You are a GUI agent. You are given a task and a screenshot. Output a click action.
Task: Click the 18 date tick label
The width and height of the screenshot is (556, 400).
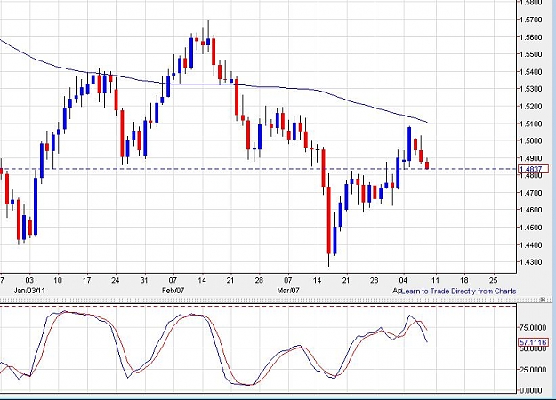coord(464,281)
